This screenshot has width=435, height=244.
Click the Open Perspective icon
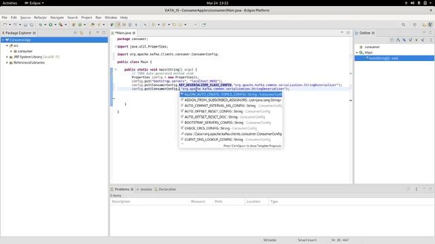(415, 24)
